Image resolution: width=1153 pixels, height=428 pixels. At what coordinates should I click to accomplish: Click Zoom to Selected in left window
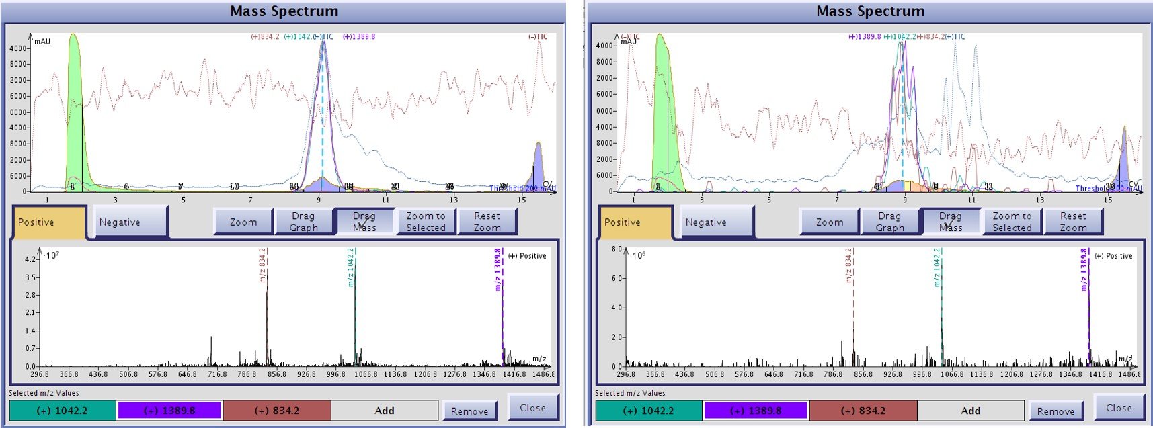coord(426,222)
